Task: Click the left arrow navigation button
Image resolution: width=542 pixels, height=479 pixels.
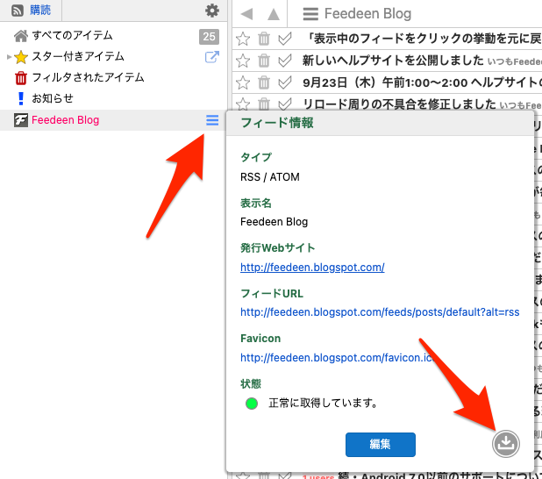Action: pyautogui.click(x=246, y=14)
